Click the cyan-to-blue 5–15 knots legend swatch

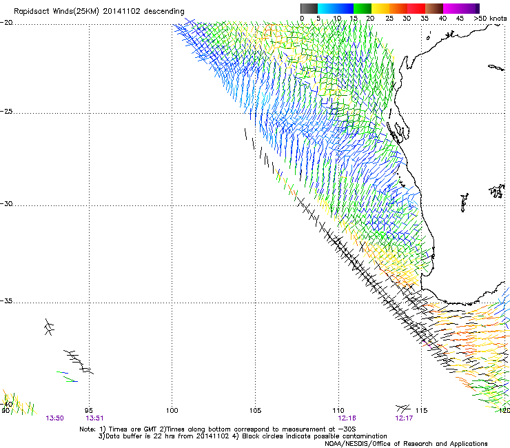pos(336,8)
